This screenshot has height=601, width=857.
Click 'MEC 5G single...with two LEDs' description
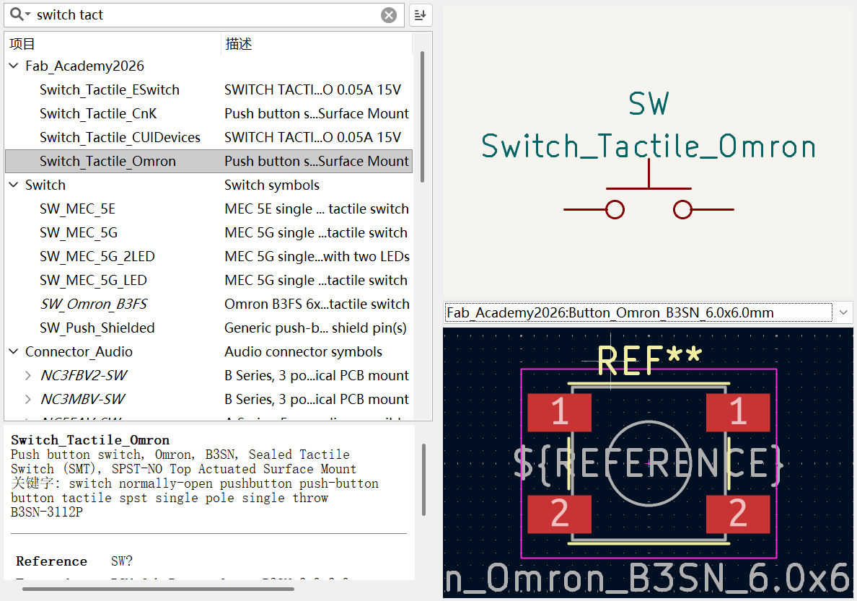coord(317,256)
